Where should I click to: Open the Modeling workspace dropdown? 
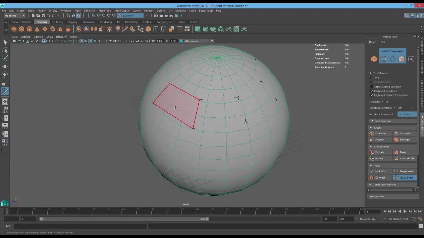pyautogui.click(x=14, y=16)
